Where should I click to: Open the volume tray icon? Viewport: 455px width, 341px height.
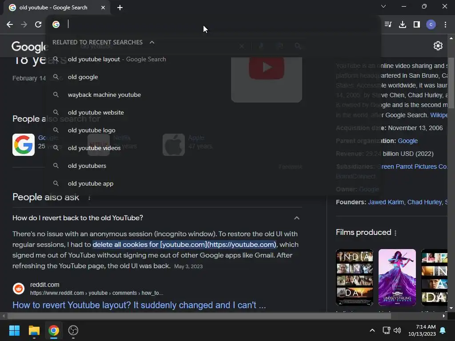397,330
